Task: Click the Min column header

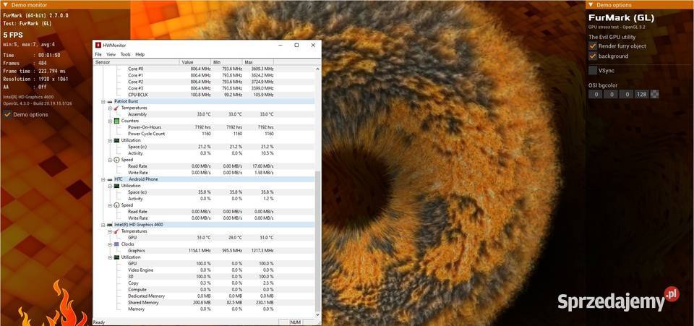Action: pyautogui.click(x=226, y=62)
